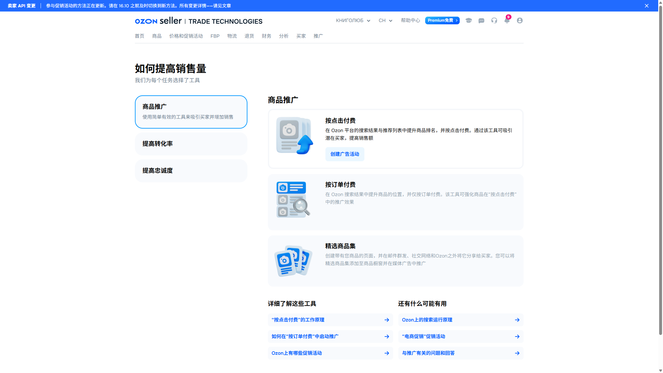
Task: Click the 详细了解这些工具 heading
Action: tap(292, 304)
